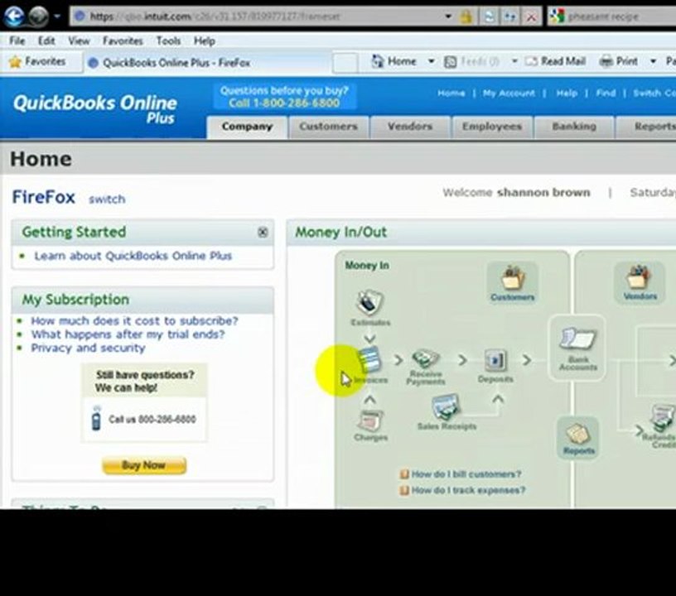Open How much does it cost link
This screenshot has height=596, width=676.
pos(134,321)
